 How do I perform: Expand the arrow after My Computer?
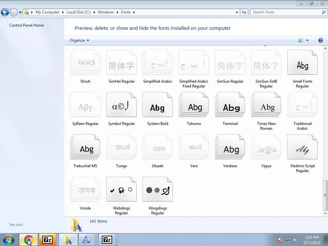coord(63,12)
